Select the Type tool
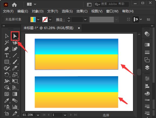This screenshot has height=118, width=156. [x=7, y=55]
